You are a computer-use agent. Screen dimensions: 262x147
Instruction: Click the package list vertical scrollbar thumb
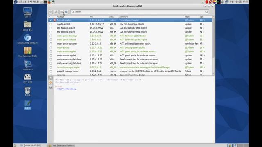(x=213, y=38)
